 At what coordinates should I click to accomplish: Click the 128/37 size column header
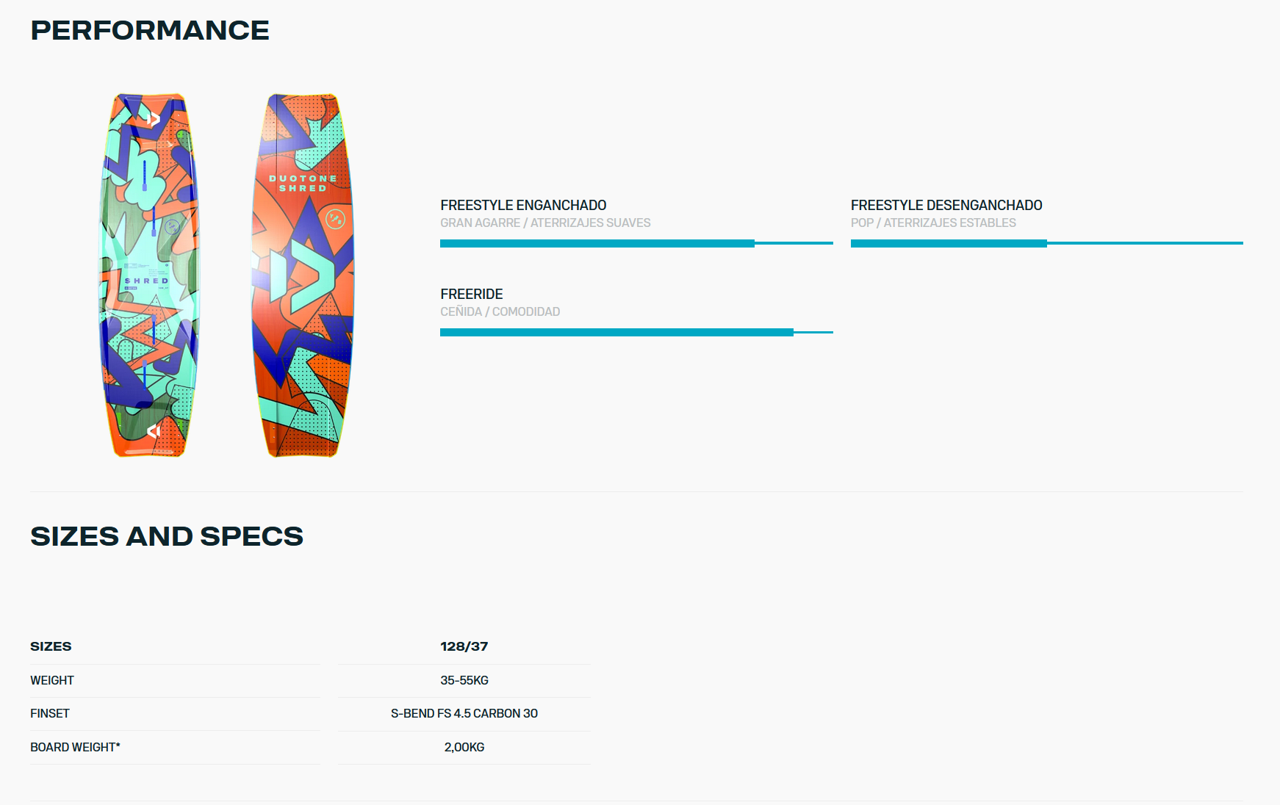(464, 646)
